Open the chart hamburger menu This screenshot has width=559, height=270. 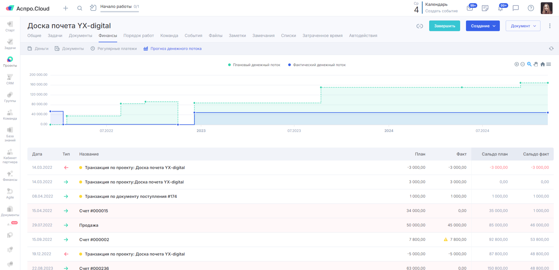click(549, 64)
